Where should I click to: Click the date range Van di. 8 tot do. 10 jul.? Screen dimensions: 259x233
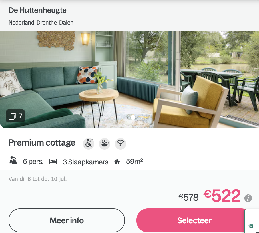(x=38, y=179)
